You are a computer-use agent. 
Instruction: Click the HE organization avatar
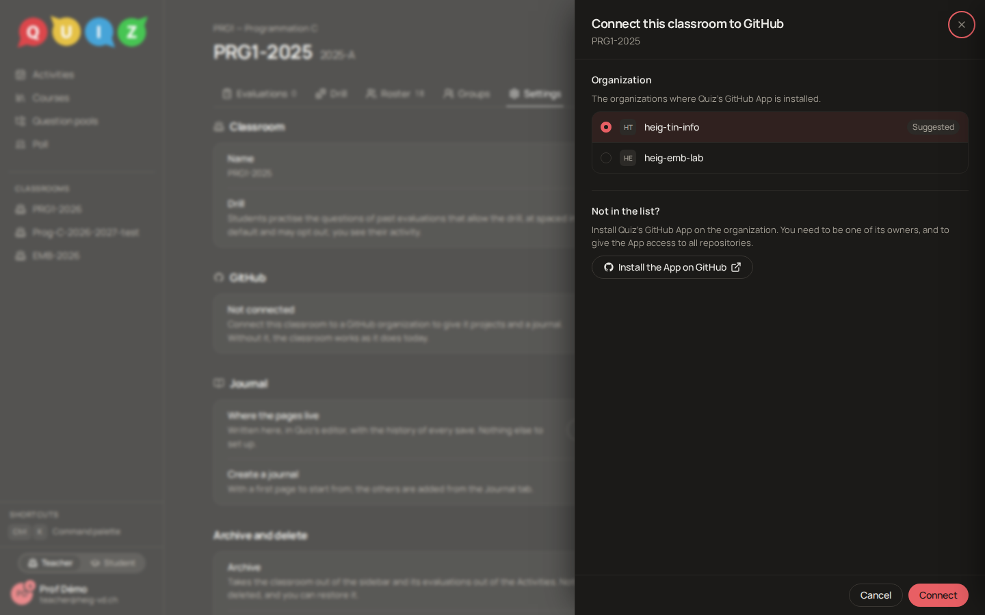(x=628, y=158)
